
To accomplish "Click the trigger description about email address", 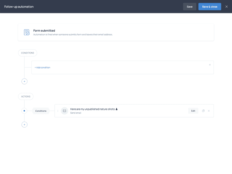I will 73,35.
